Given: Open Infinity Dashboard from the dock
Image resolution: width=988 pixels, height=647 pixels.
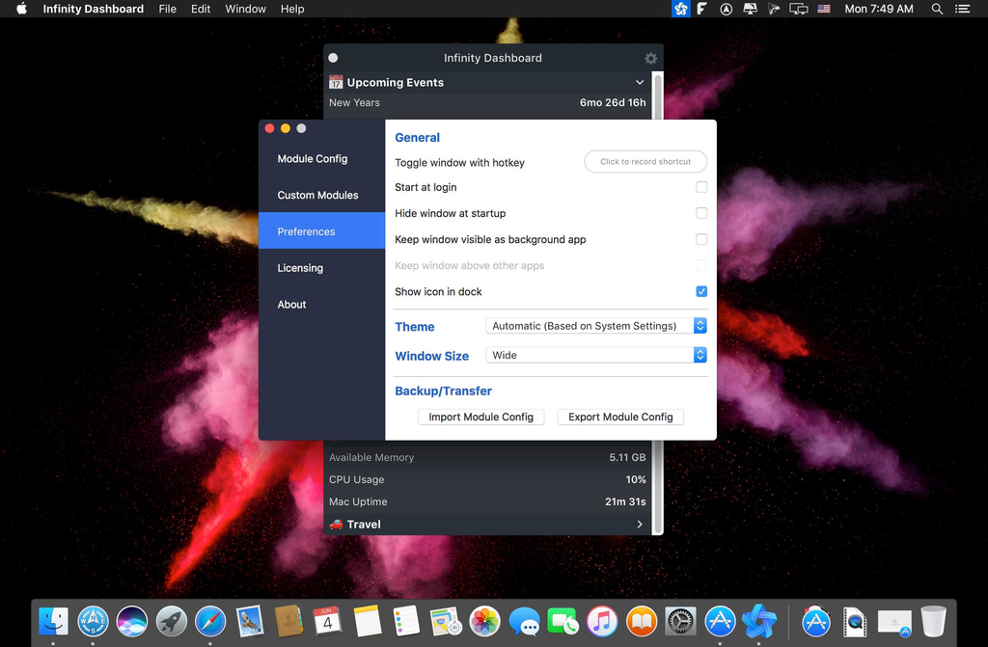Looking at the screenshot, I should [x=759, y=621].
